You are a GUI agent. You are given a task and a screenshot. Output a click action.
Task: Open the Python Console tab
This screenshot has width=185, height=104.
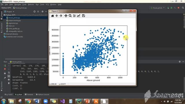42,94
